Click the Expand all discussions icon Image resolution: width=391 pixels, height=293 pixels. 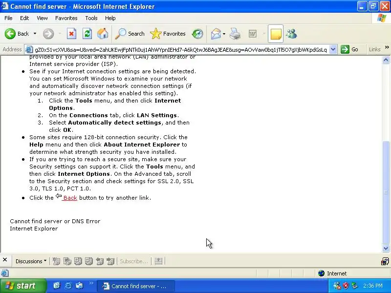pyautogui.click(x=78, y=261)
